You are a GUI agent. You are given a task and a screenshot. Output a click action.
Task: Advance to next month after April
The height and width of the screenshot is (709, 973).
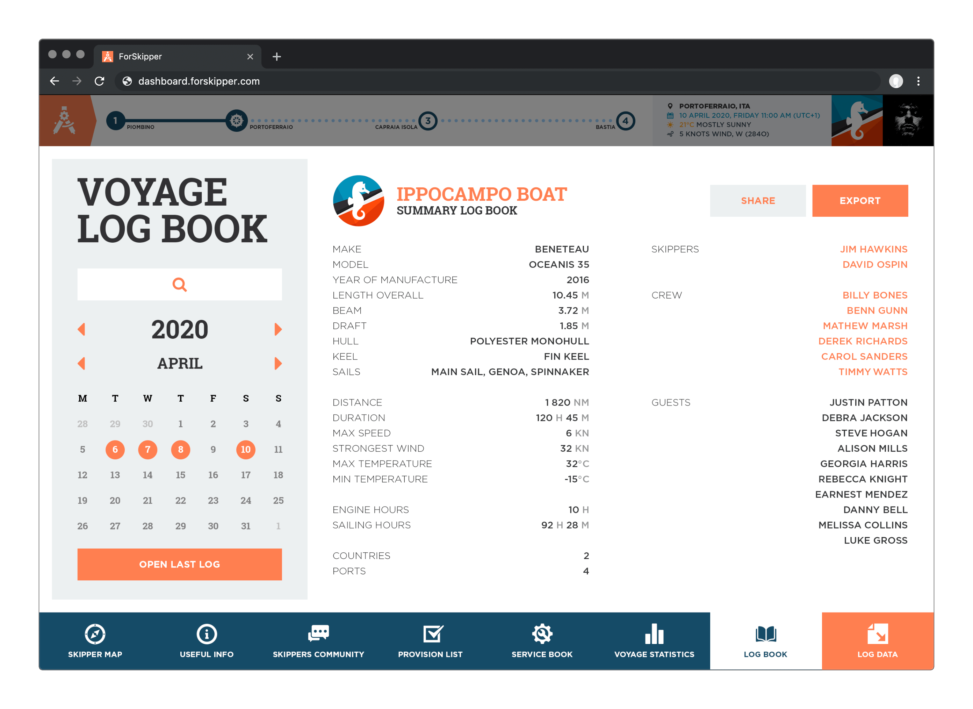coord(278,364)
